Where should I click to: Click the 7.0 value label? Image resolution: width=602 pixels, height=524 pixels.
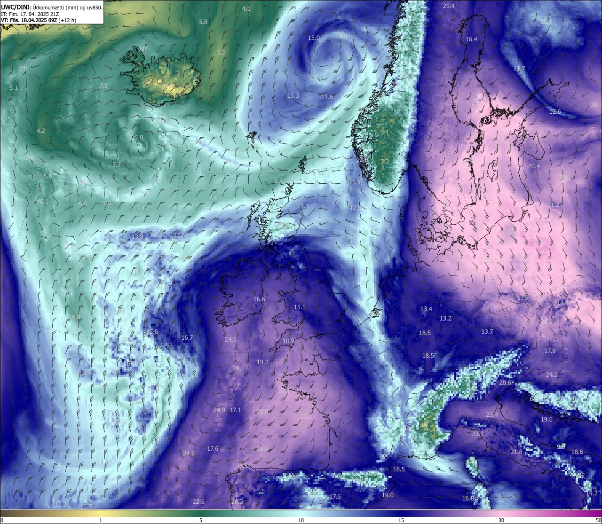[107, 203]
